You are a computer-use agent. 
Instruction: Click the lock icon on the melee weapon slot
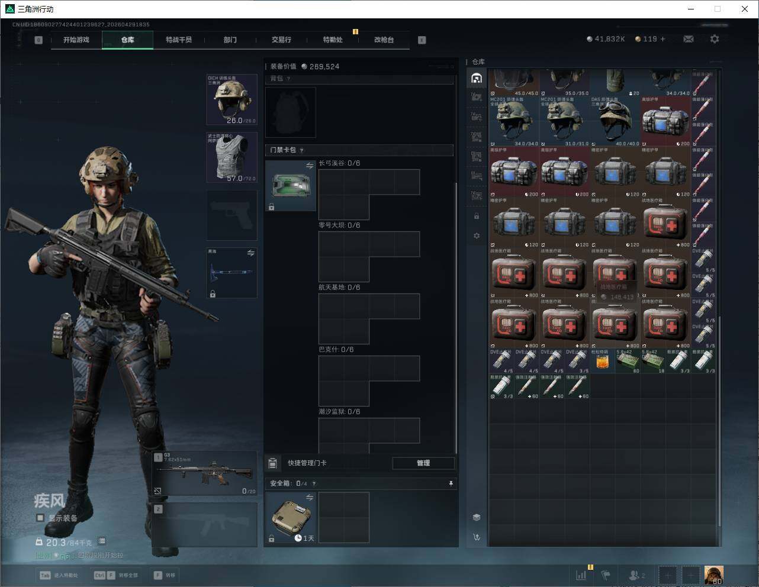[213, 293]
